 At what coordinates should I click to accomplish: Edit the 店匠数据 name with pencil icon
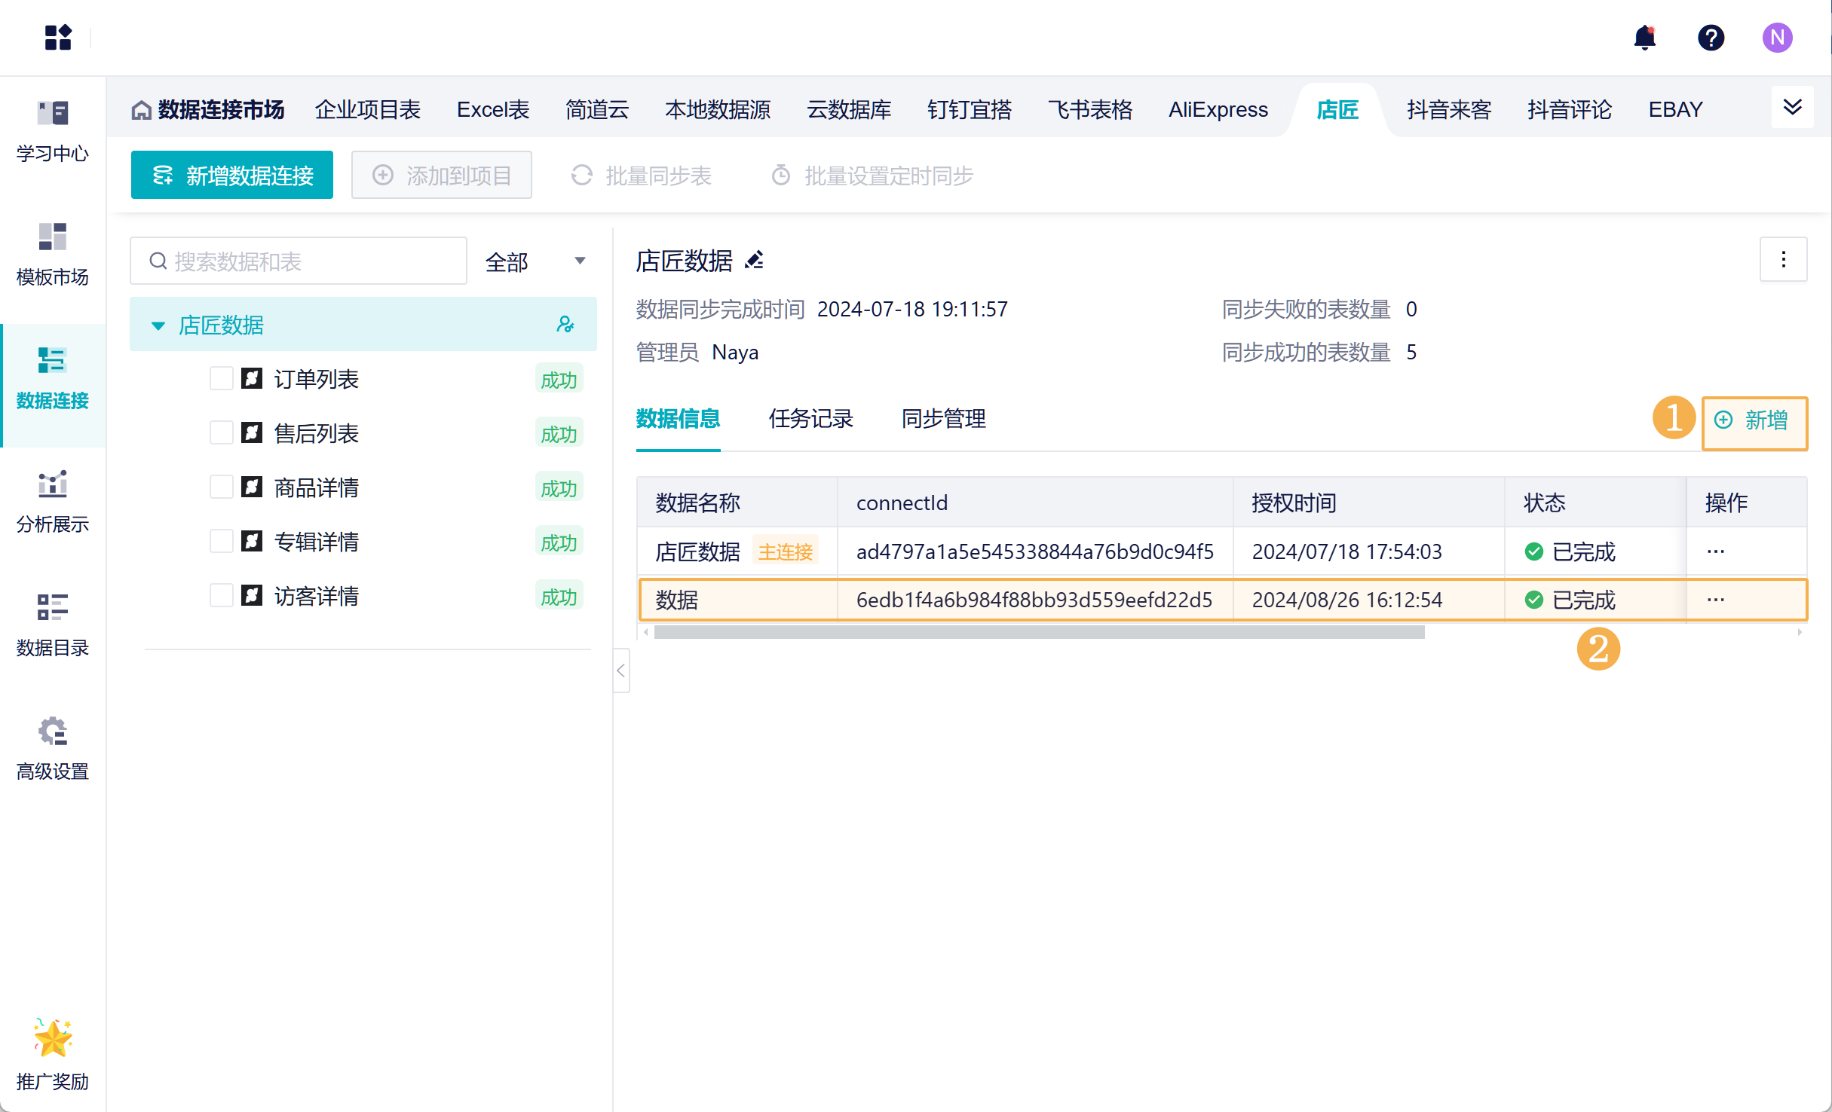(755, 261)
